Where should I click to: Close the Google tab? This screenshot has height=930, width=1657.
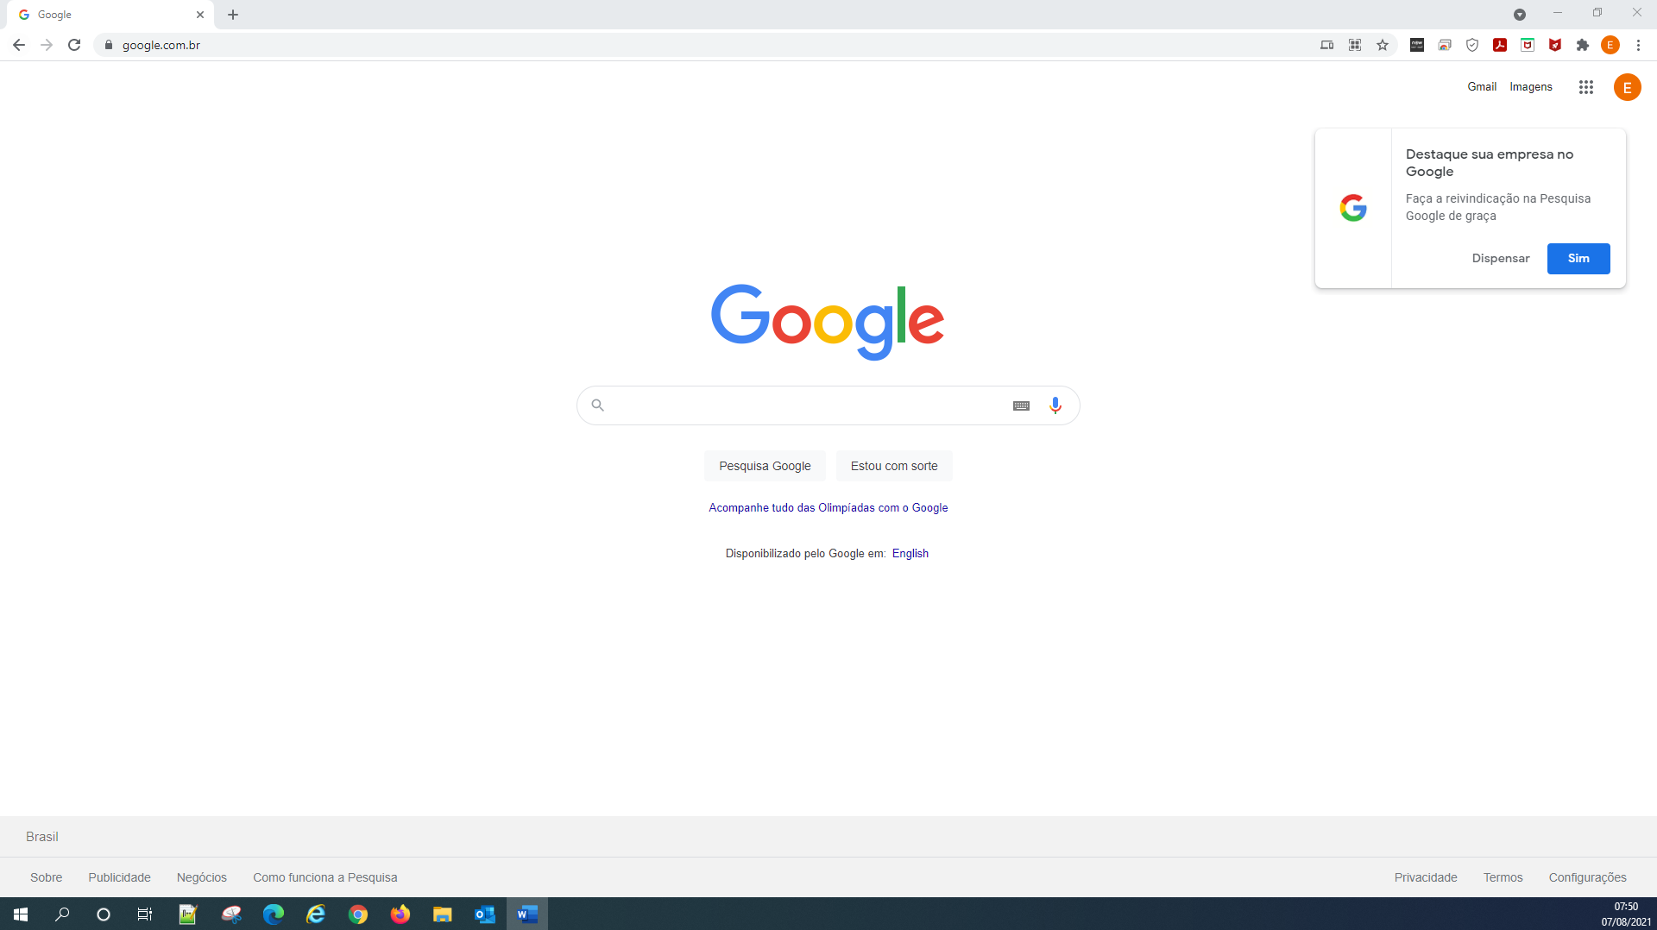tap(200, 15)
